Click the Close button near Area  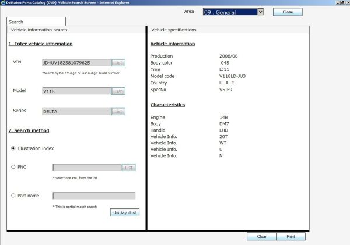(288, 12)
